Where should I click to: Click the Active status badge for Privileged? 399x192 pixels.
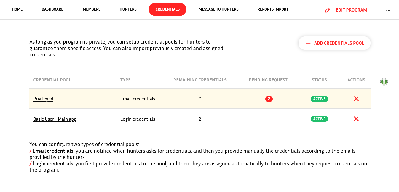click(319, 99)
